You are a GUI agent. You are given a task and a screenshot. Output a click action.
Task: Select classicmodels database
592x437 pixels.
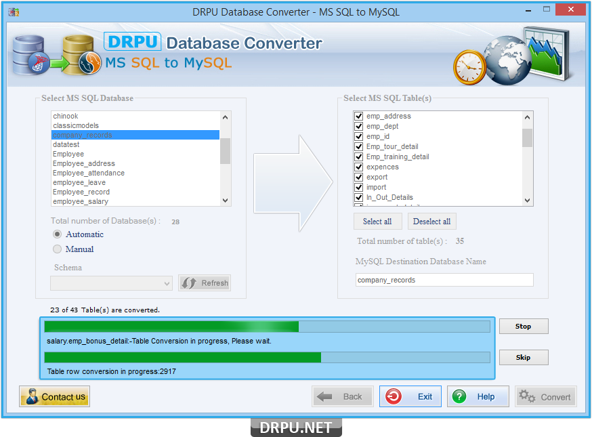[x=135, y=125]
